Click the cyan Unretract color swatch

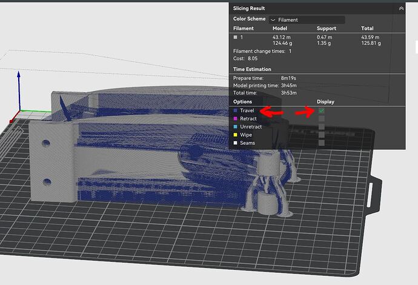(236, 127)
